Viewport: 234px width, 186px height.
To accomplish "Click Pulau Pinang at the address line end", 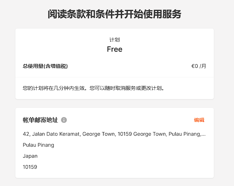I will point(185,134).
